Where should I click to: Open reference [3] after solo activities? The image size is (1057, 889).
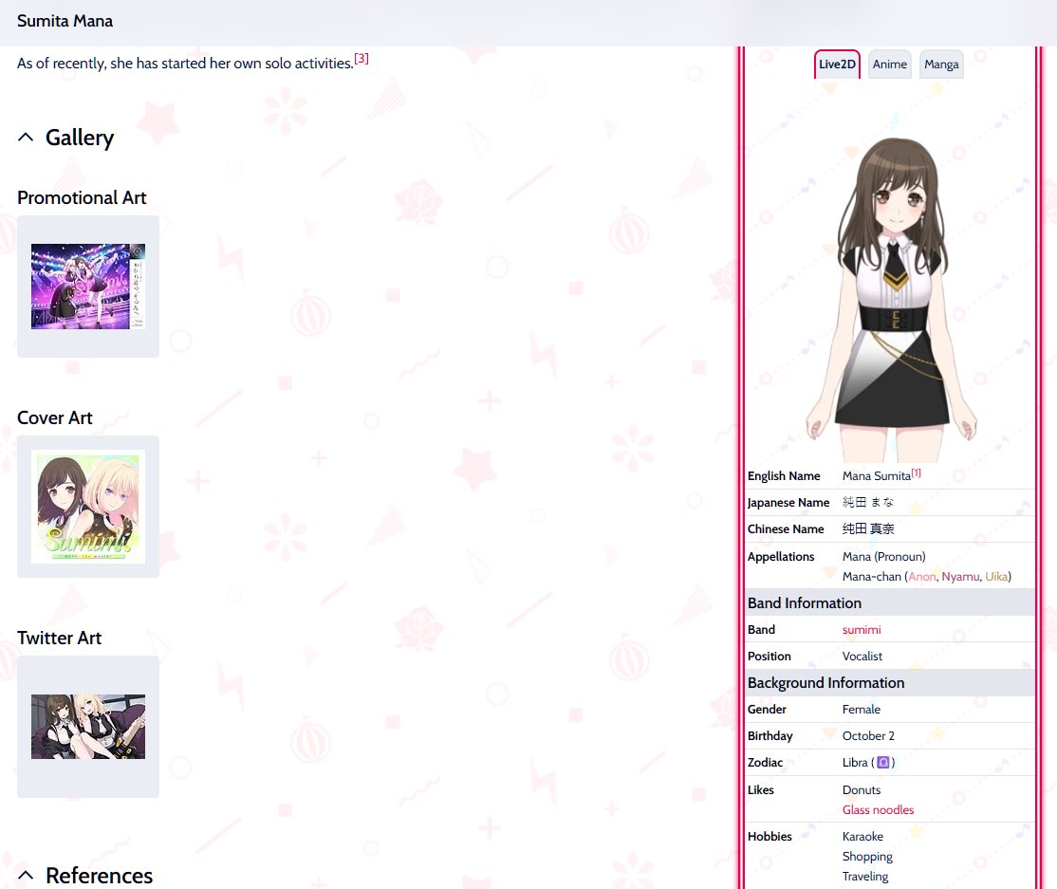(362, 59)
